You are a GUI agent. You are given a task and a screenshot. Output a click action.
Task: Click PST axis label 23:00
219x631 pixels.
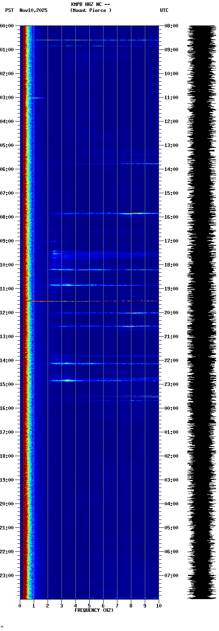coord(7,576)
